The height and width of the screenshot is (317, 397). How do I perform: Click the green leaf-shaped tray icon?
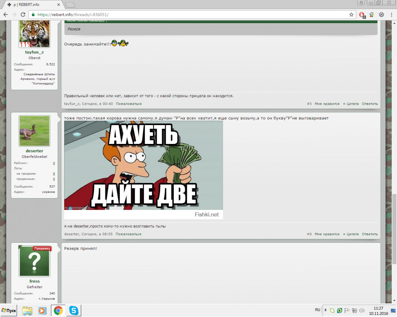(332, 311)
